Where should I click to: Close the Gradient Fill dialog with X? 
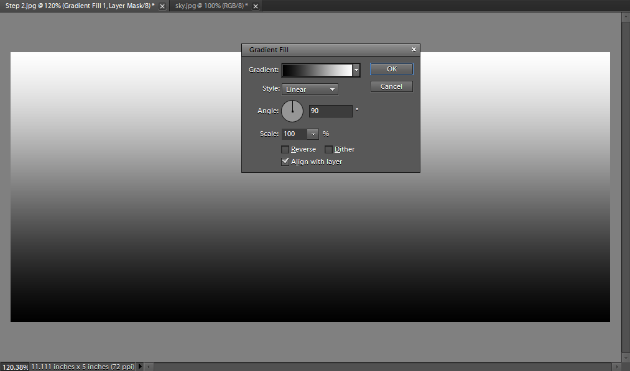(x=414, y=50)
